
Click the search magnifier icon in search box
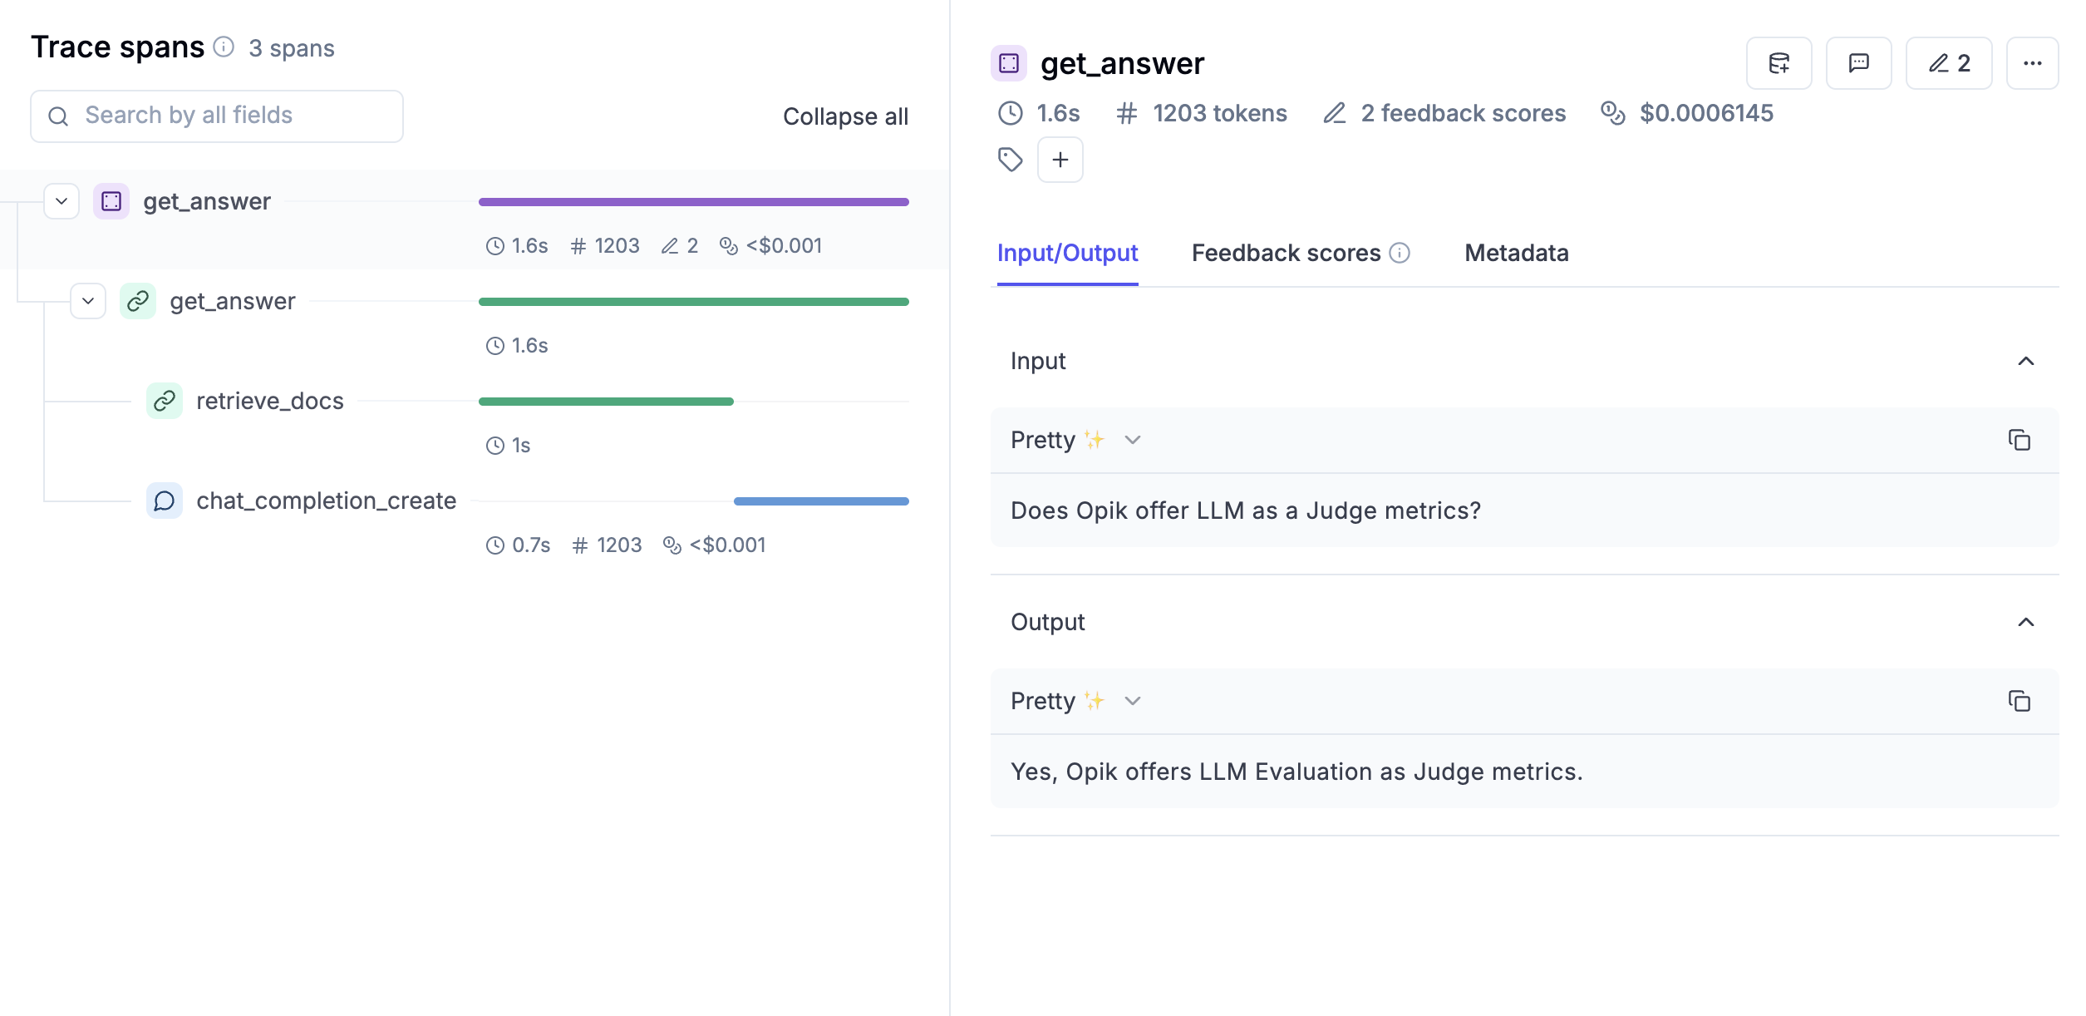point(58,116)
